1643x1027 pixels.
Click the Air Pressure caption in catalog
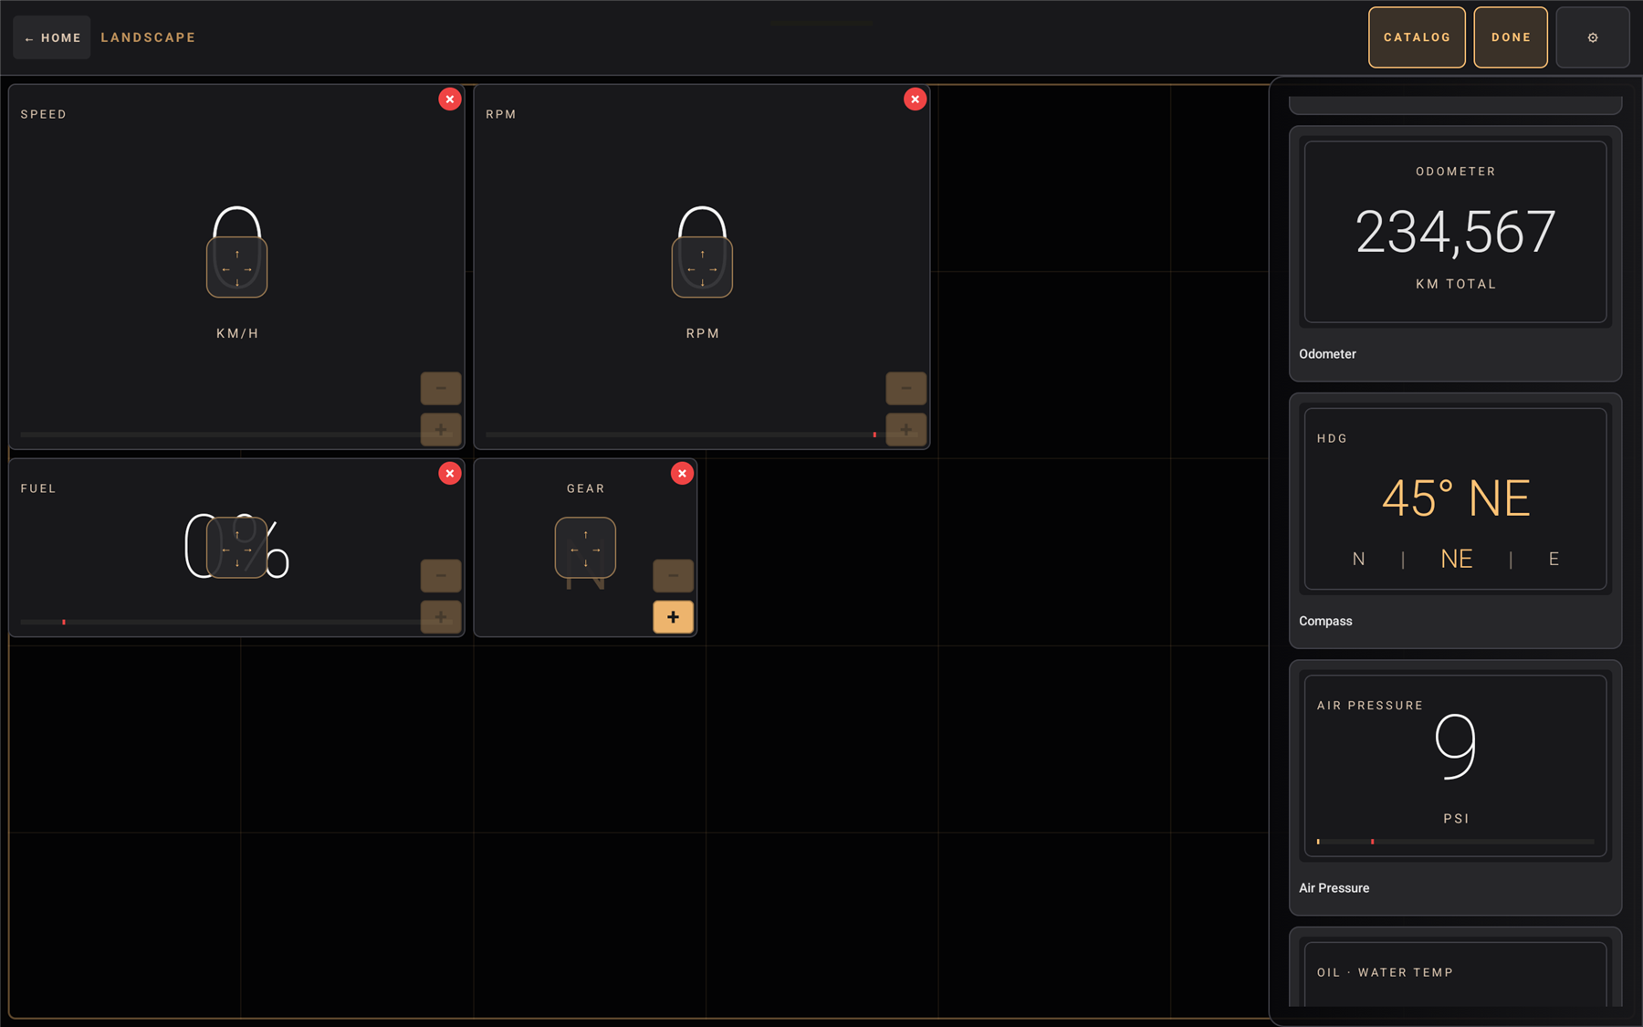(1334, 888)
